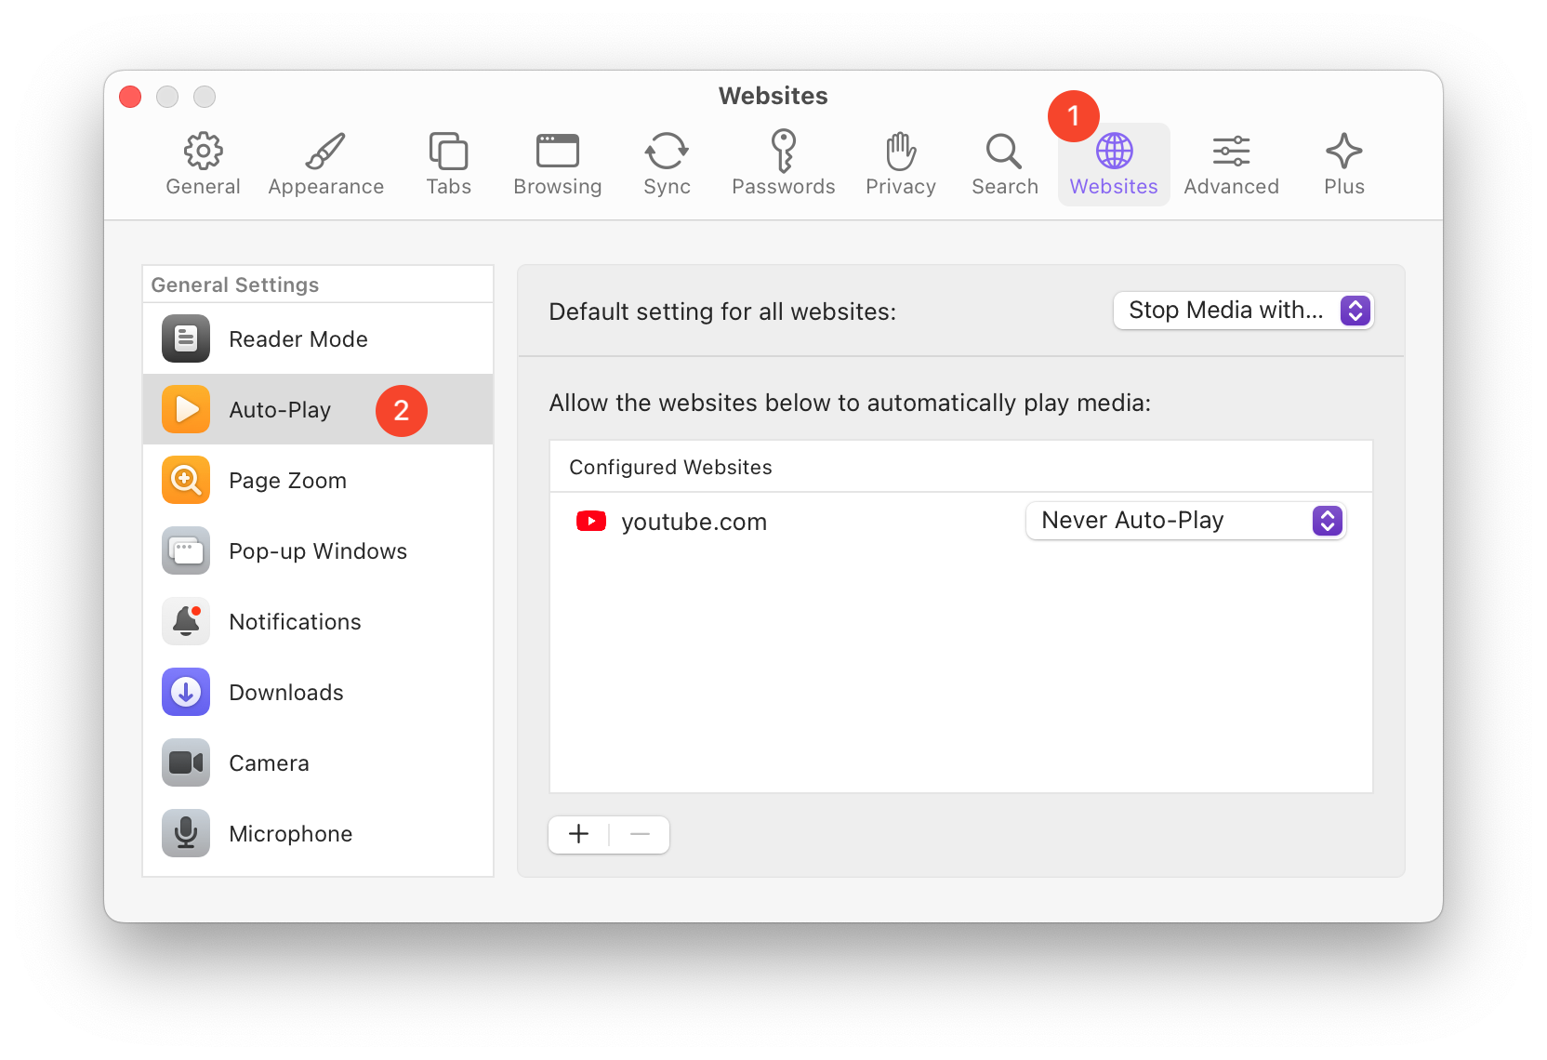
Task: Select the Websites globe icon
Action: pos(1114,151)
